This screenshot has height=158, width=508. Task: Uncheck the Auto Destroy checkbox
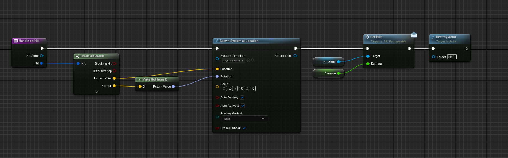(x=242, y=98)
